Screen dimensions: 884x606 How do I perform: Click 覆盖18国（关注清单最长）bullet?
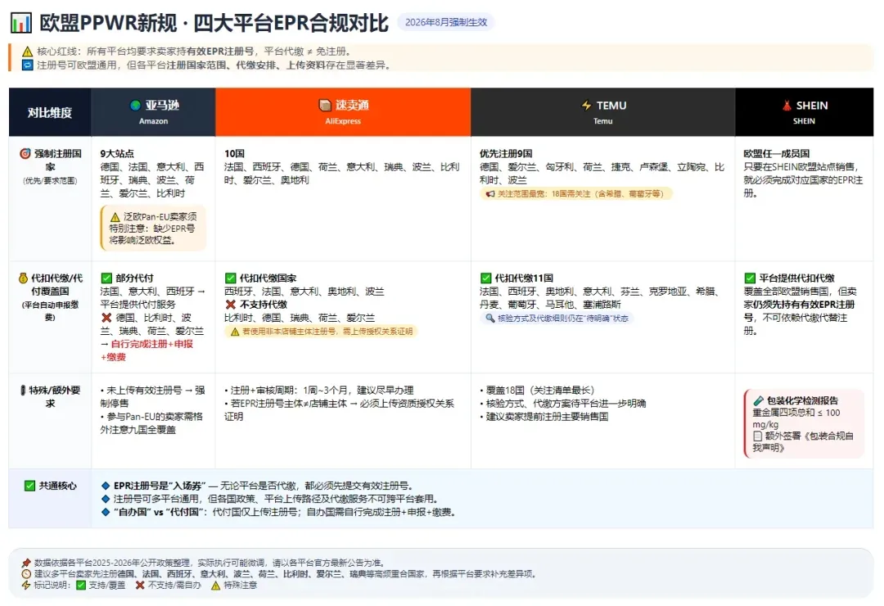[x=537, y=390]
